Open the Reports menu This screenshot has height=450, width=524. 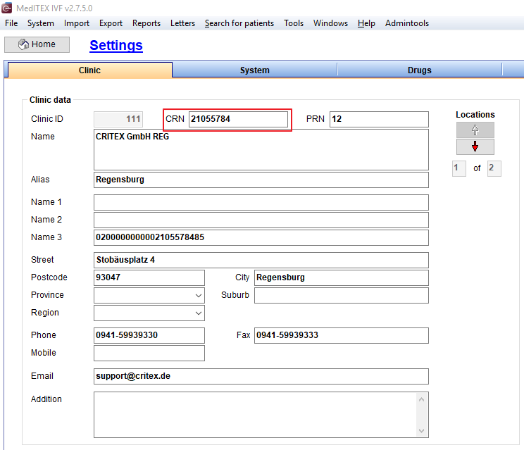146,23
